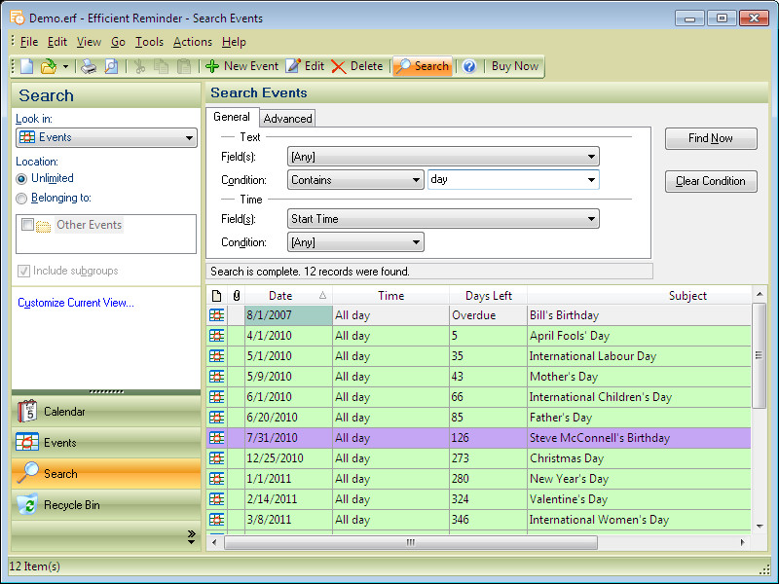The height and width of the screenshot is (584, 779).
Task: Check the Other Events checkbox
Action: tap(27, 225)
